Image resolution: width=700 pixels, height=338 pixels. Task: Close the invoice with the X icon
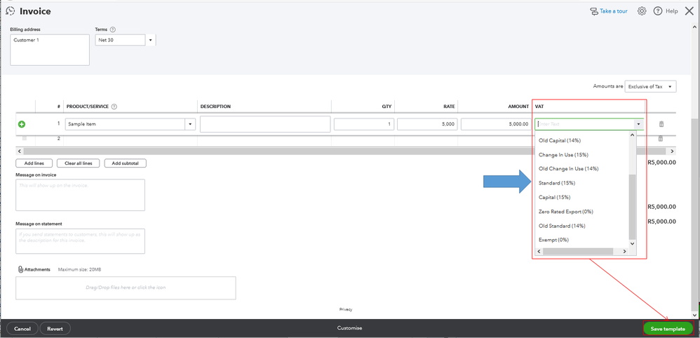click(689, 11)
